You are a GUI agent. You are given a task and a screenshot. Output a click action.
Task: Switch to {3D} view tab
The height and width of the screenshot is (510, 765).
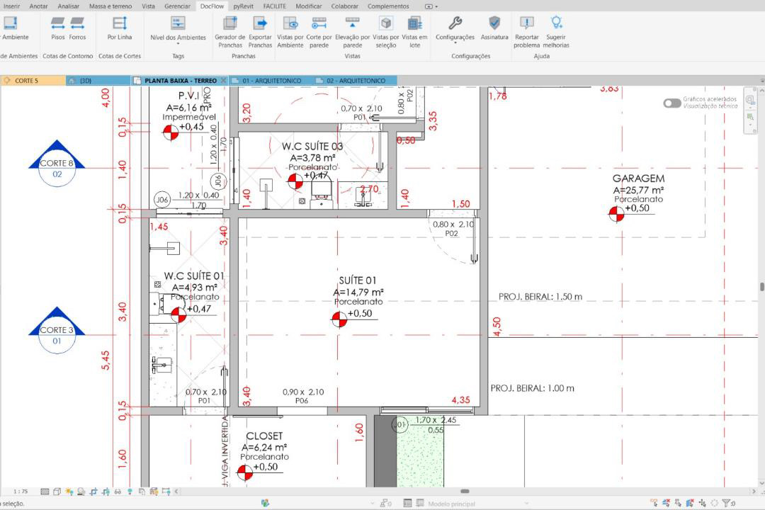pos(98,81)
